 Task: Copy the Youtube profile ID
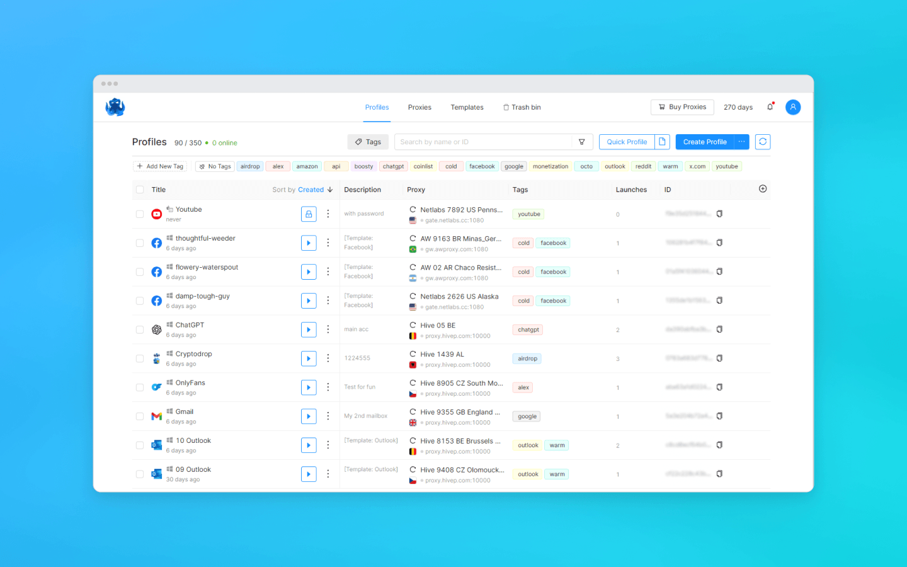coord(719,214)
